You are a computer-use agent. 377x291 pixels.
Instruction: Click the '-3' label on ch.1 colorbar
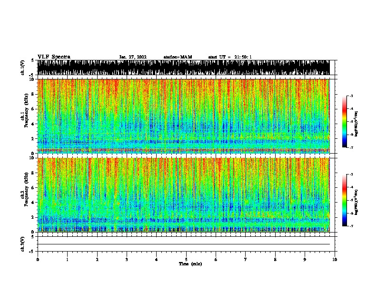pyautogui.click(x=351, y=96)
